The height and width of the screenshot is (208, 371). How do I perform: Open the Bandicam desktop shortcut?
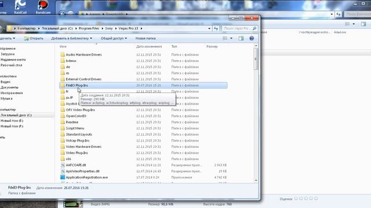43,7
